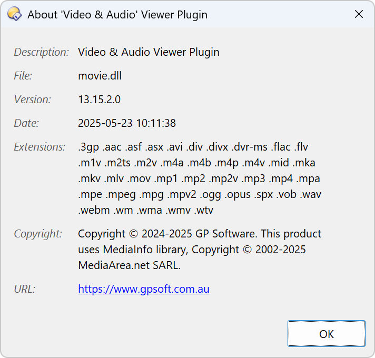Image resolution: width=375 pixels, height=358 pixels.
Task: Select the Description label
Action: tap(42, 52)
